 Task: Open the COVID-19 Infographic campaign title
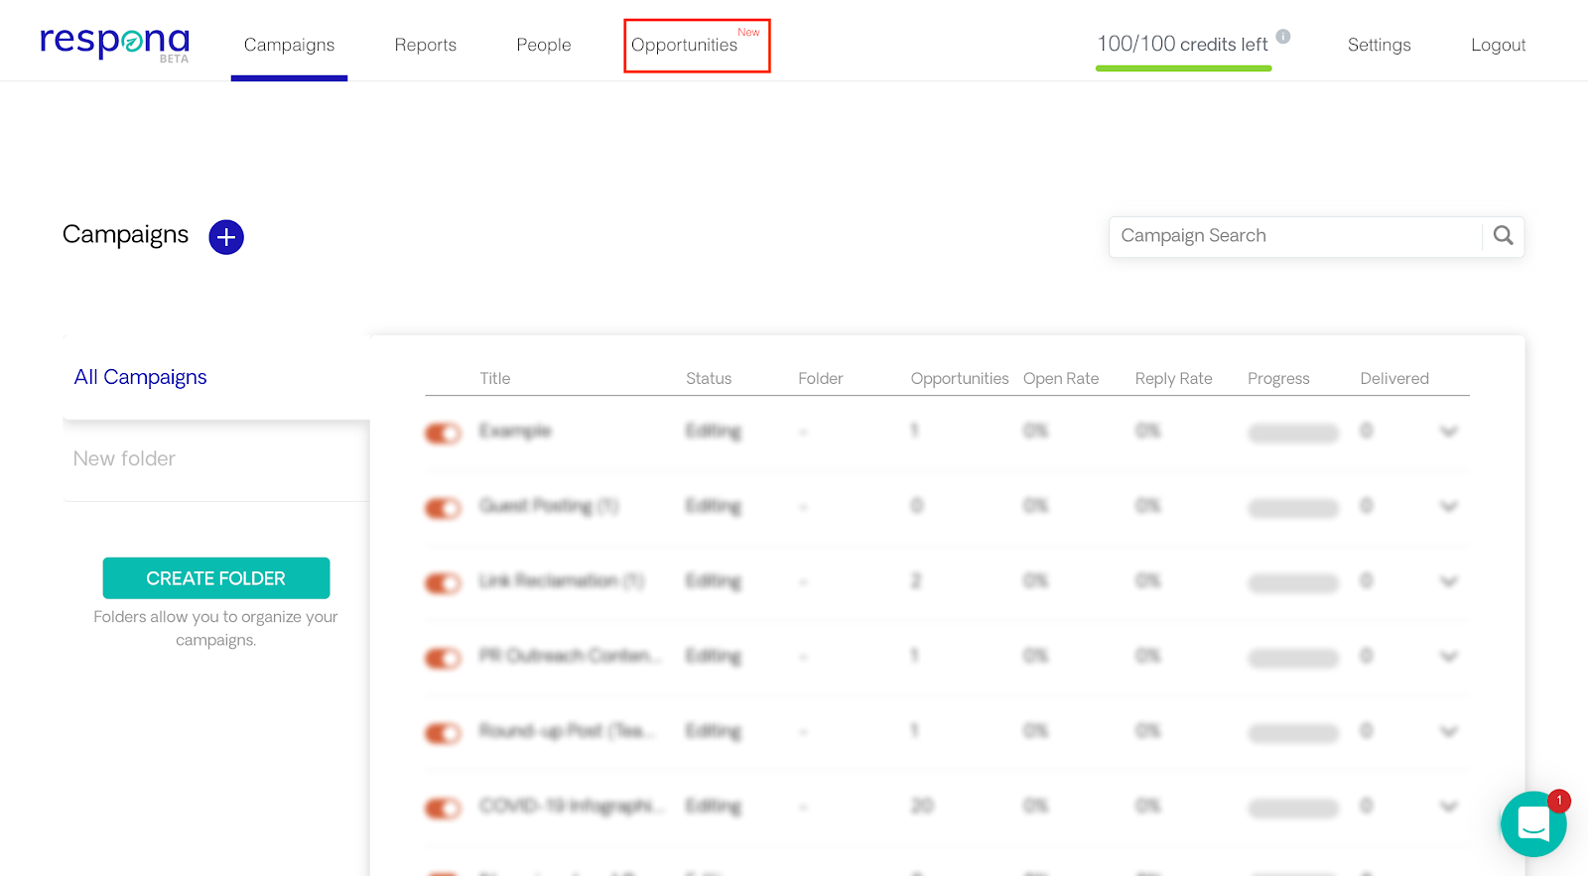(572, 806)
